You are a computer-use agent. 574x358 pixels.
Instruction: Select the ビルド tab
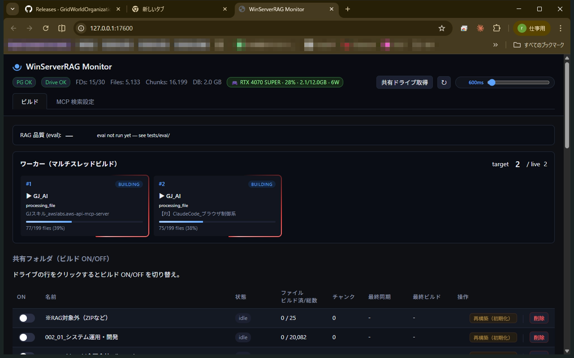click(30, 101)
